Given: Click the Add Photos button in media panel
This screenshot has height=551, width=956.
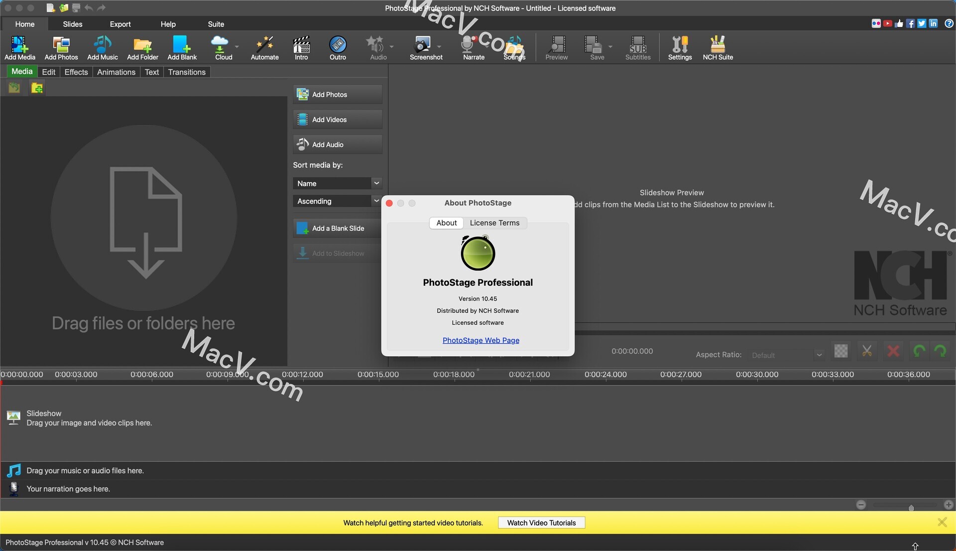Looking at the screenshot, I should click(338, 95).
